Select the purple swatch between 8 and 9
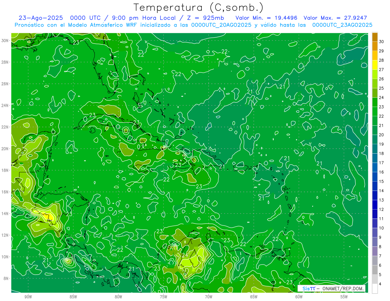 coord(375,242)
